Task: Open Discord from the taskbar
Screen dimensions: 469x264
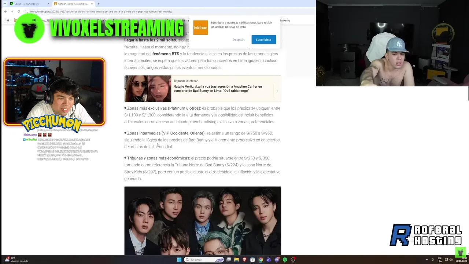Action: tap(277, 260)
